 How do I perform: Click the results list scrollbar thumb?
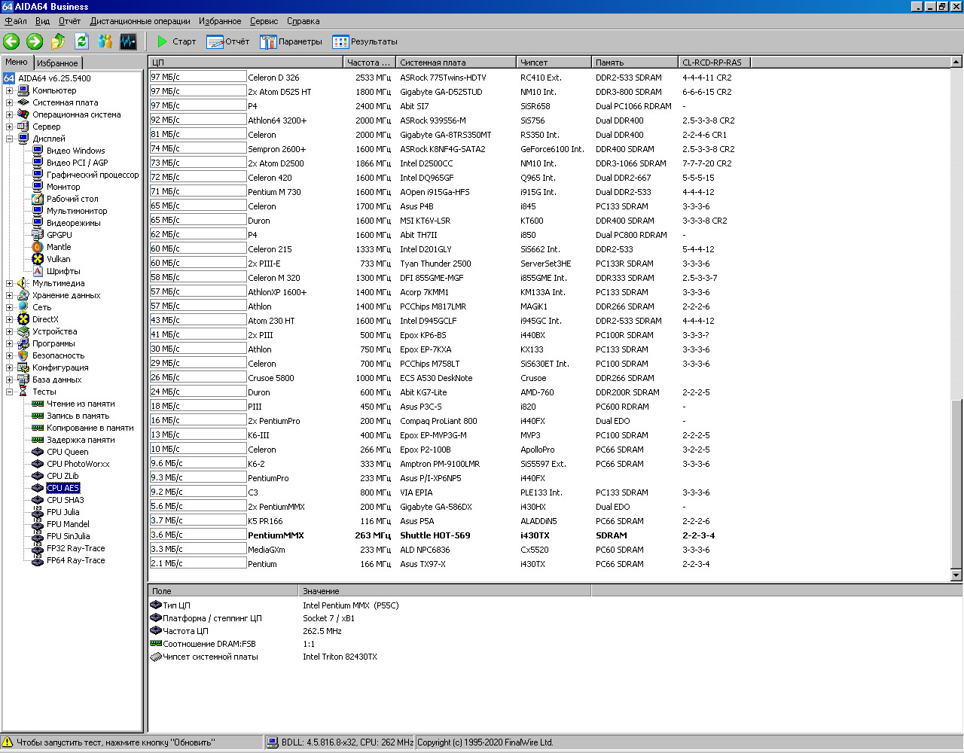pos(956,483)
